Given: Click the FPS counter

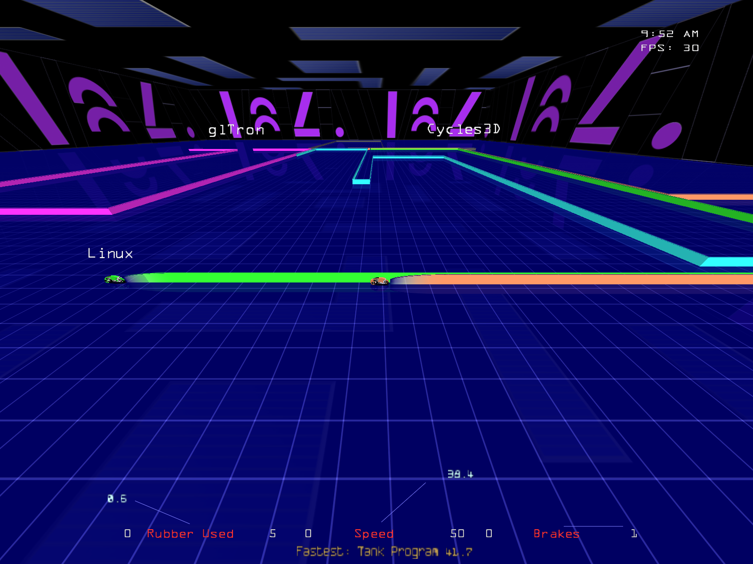Looking at the screenshot, I should coord(669,48).
